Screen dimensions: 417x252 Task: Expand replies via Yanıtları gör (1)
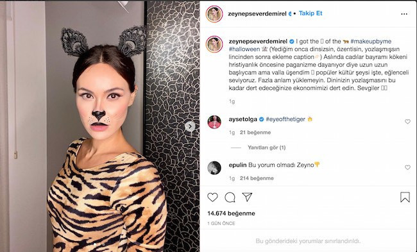click(266, 147)
